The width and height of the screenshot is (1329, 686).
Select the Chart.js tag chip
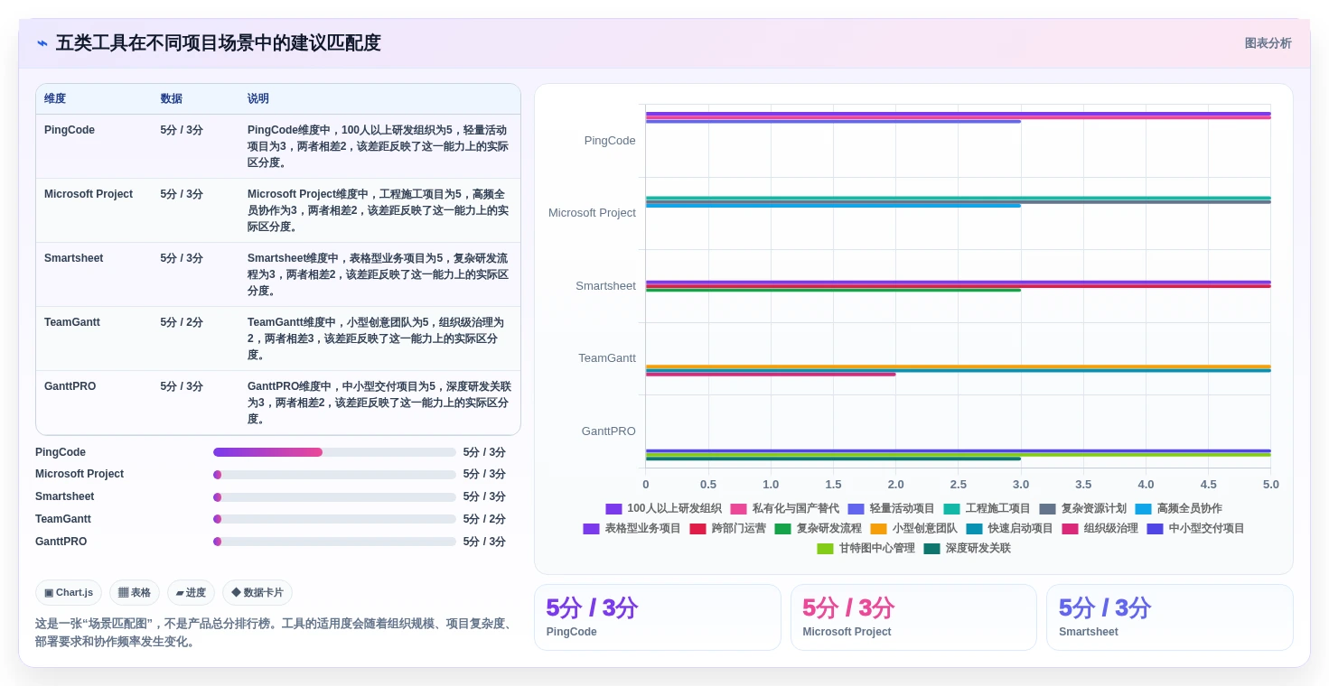tap(69, 593)
